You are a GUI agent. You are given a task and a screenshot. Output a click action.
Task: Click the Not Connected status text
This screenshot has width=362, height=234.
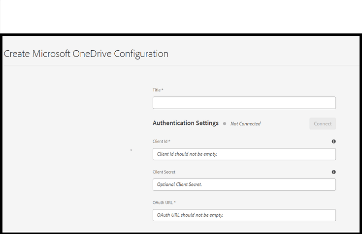tap(245, 124)
